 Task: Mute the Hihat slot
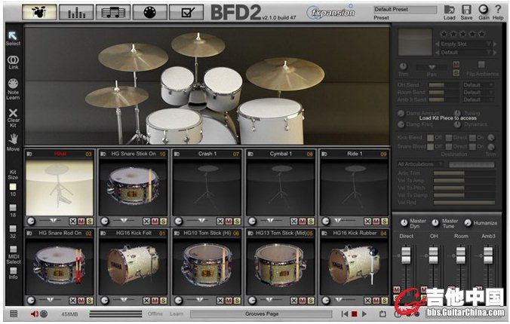pos(81,222)
